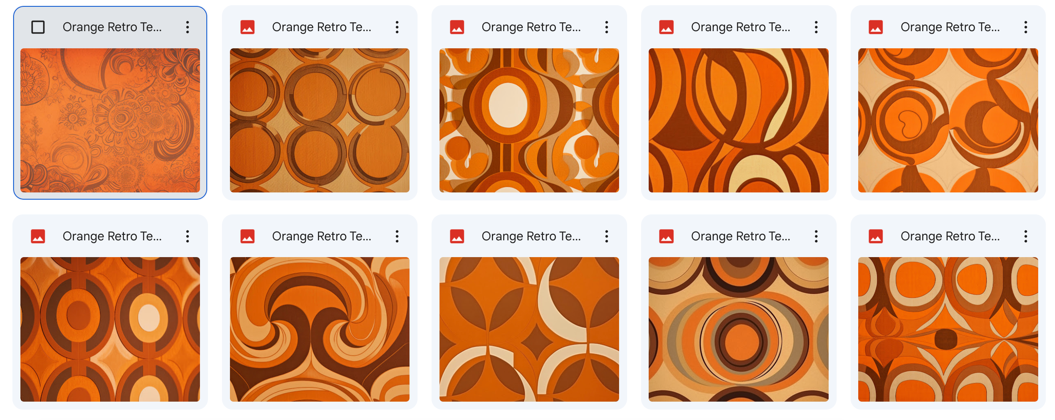Open the faded floral sketch thumbnail preview
Screen dimensions: 1055x420
coord(110,123)
